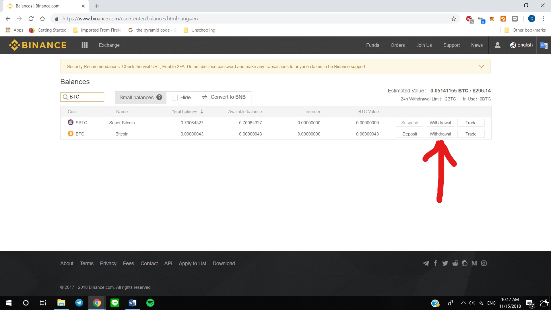Screen dimensions: 551x310
Task: Open Instagram icon in footer
Action: [484, 263]
